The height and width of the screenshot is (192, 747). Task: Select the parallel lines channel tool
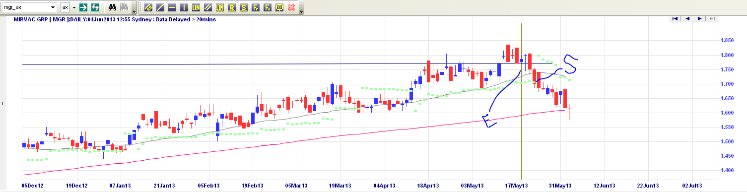pos(208,8)
